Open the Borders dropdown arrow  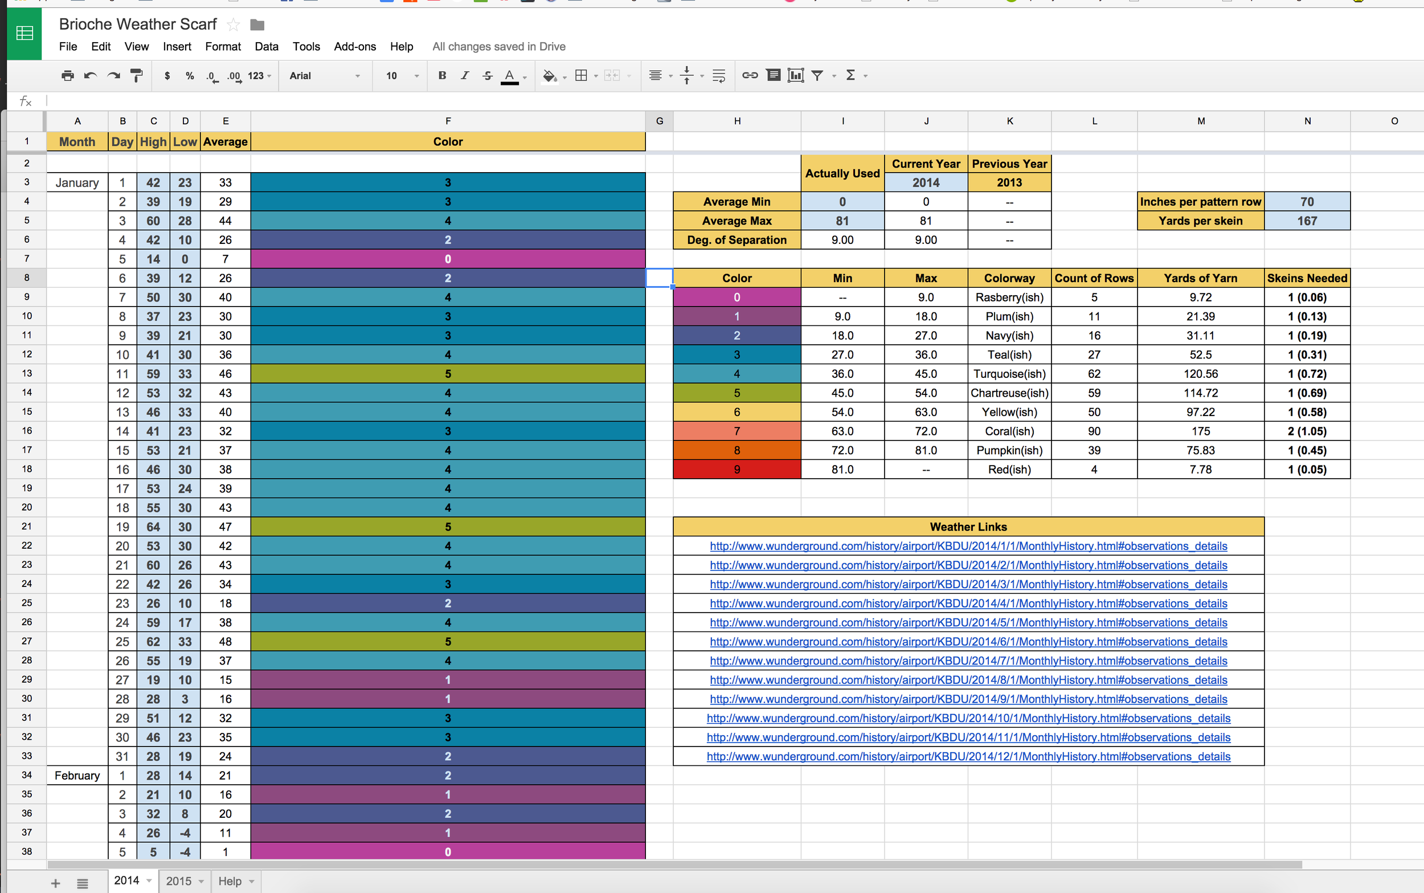(x=595, y=76)
